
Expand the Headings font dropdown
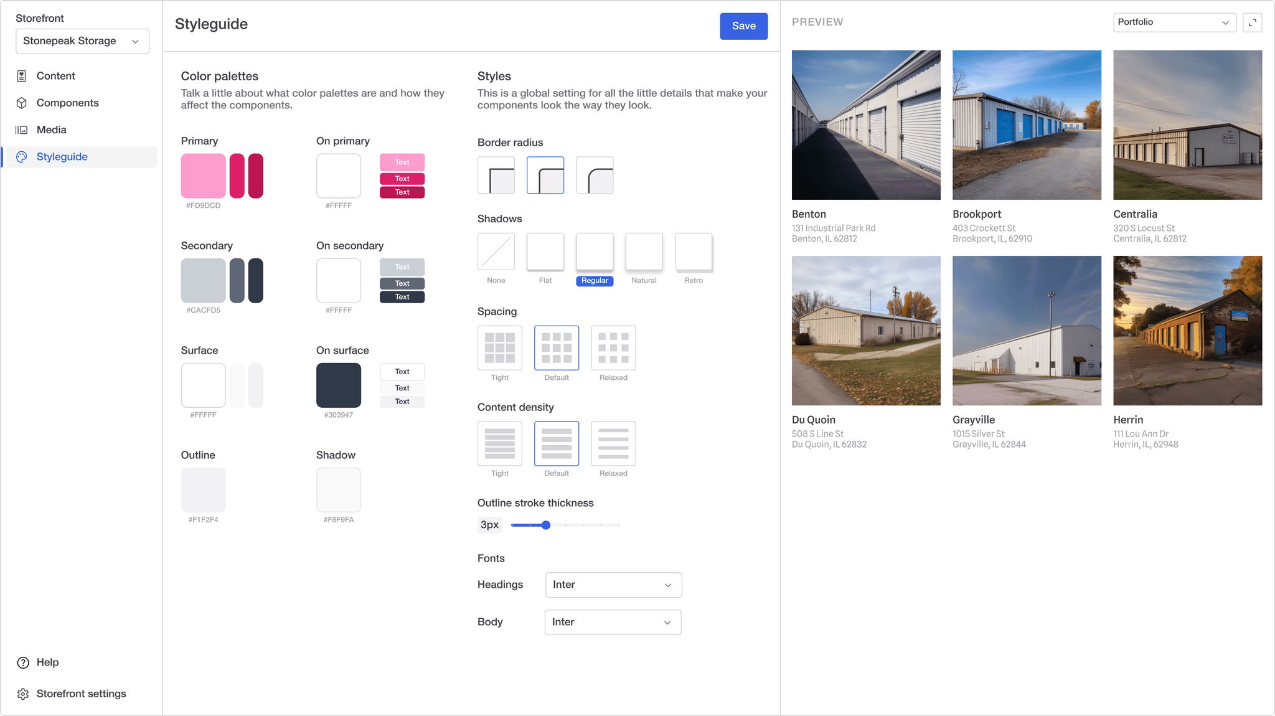tap(613, 585)
